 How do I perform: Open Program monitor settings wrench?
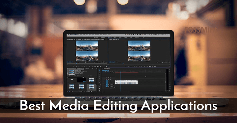pyautogui.click(x=162, y=62)
